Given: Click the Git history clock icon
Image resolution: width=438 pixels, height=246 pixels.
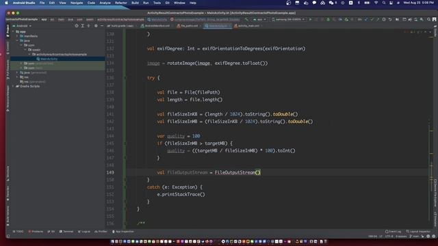Looking at the screenshot, I should (x=384, y=20).
